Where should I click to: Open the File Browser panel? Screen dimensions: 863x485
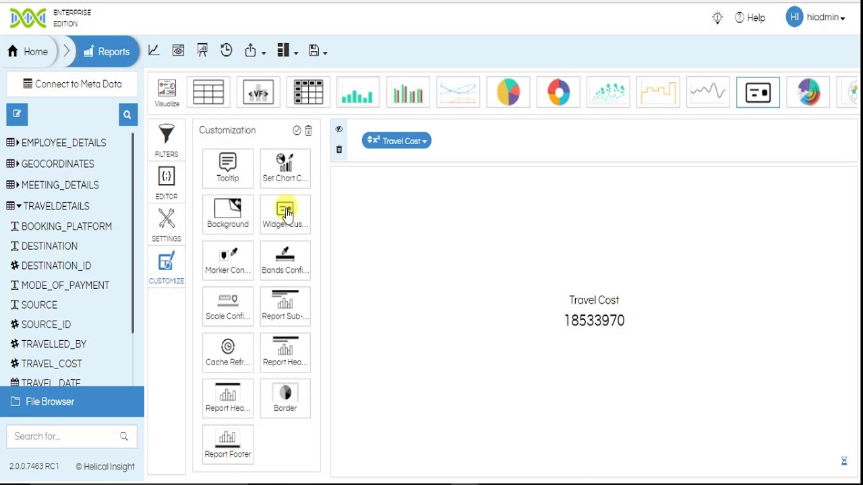tap(72, 401)
